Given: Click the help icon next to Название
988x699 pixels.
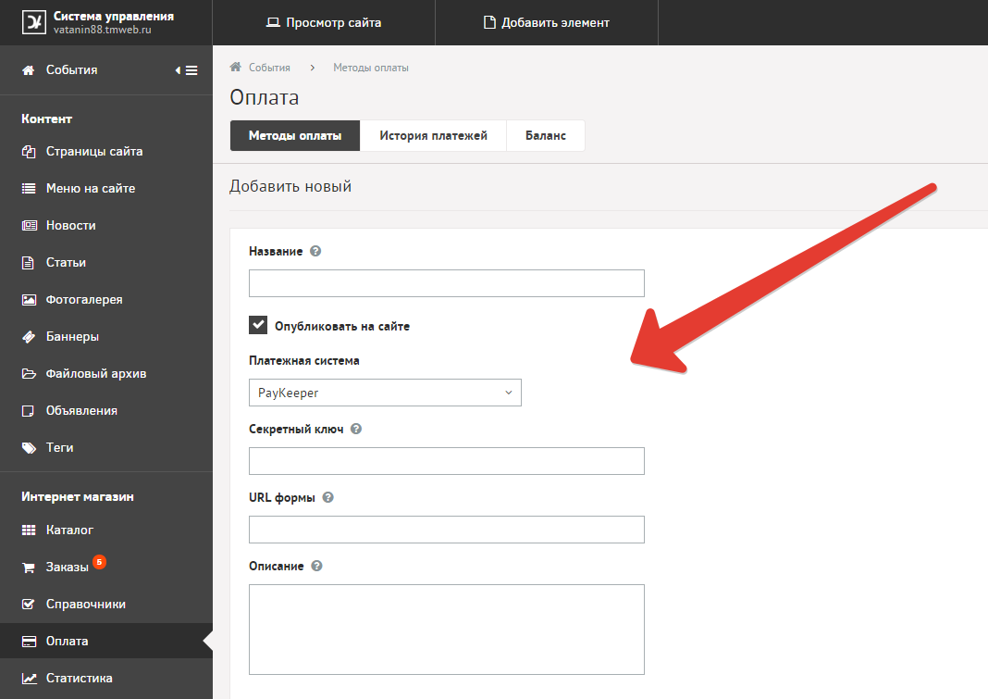Looking at the screenshot, I should (315, 251).
